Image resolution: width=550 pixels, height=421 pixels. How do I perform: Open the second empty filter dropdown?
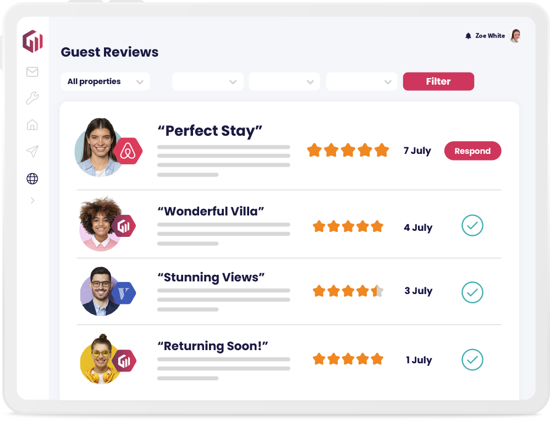tap(284, 82)
